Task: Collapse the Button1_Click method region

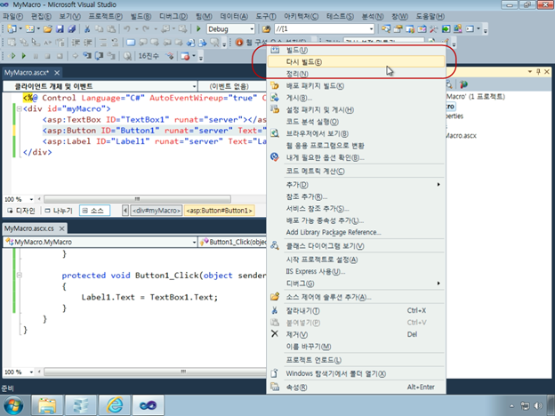Action: (19, 275)
